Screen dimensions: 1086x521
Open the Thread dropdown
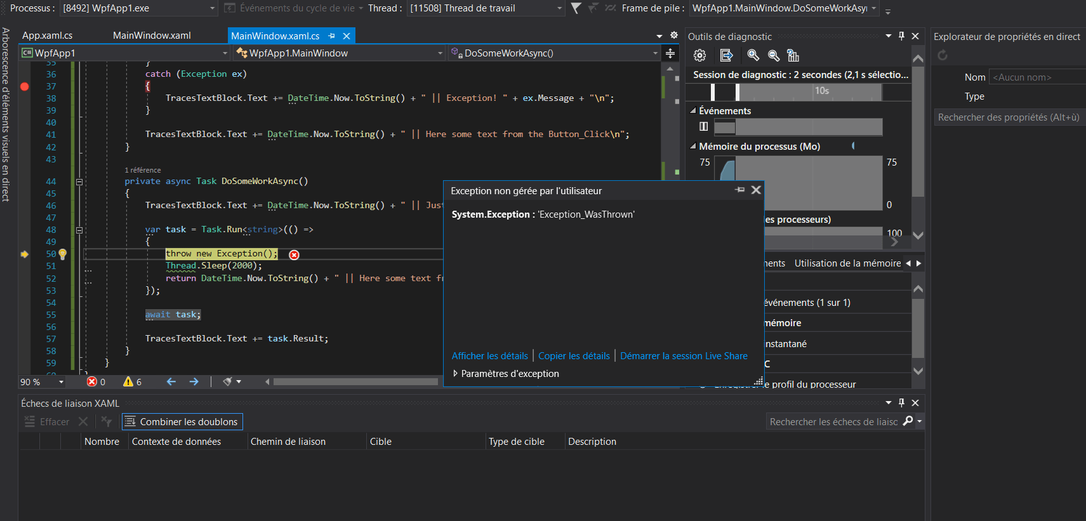[559, 8]
